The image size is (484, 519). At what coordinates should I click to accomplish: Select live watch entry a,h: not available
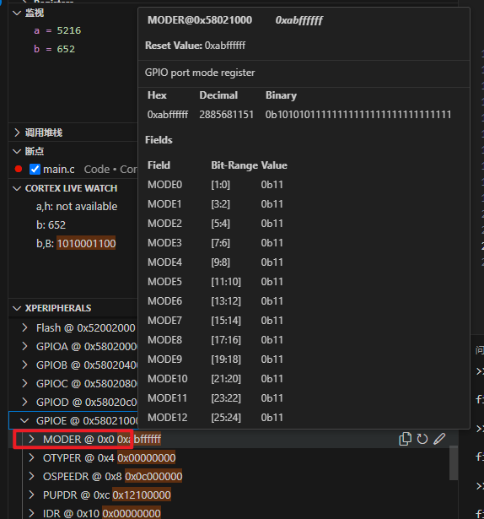77,206
